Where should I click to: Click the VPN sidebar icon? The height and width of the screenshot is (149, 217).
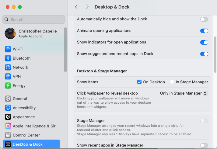[x=8, y=76]
